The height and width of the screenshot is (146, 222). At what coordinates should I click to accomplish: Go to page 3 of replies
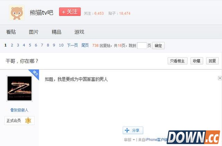[x=18, y=45]
